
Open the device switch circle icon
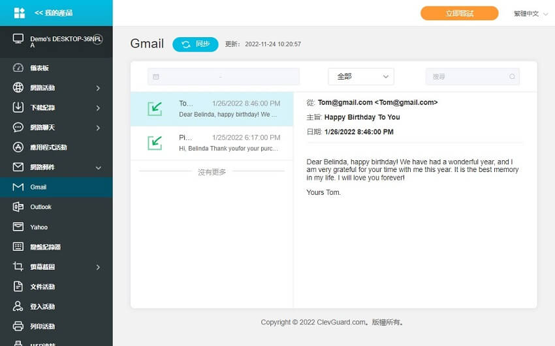98,40
